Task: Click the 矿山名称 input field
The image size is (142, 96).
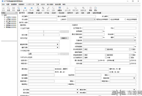Action: pos(43,20)
